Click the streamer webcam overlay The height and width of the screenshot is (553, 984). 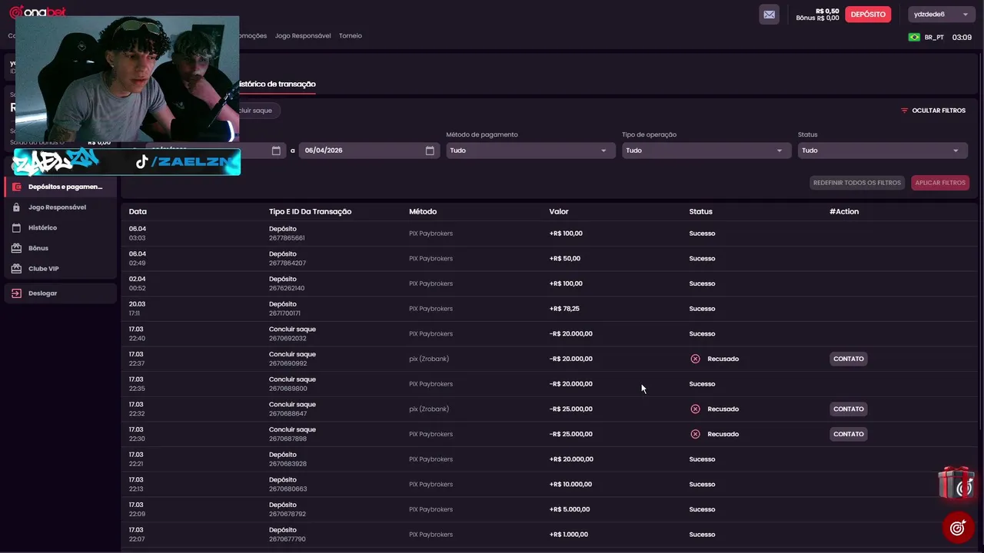[x=128, y=78]
